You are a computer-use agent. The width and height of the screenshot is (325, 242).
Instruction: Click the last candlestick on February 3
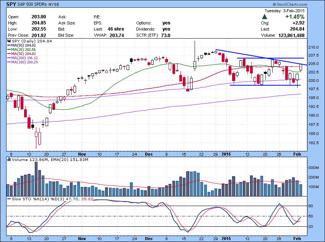coord(301,67)
